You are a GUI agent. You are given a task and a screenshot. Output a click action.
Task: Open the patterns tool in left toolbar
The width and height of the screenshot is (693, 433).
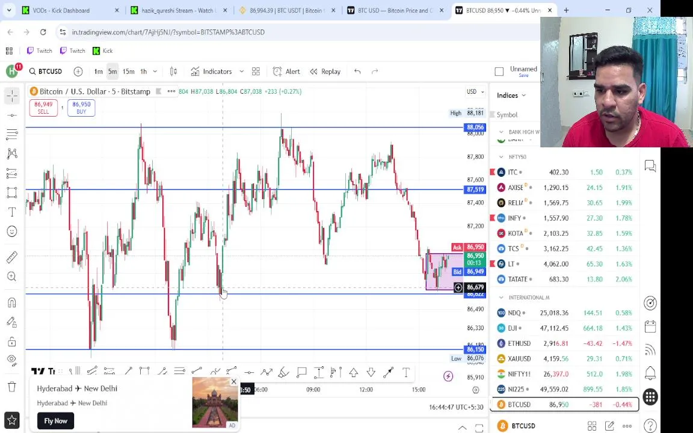pyautogui.click(x=12, y=153)
